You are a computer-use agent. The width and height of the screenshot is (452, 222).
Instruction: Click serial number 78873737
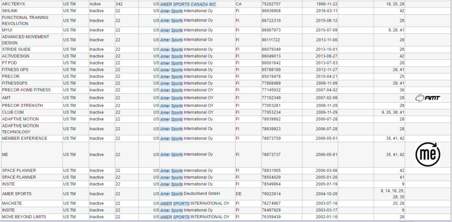[271, 155]
